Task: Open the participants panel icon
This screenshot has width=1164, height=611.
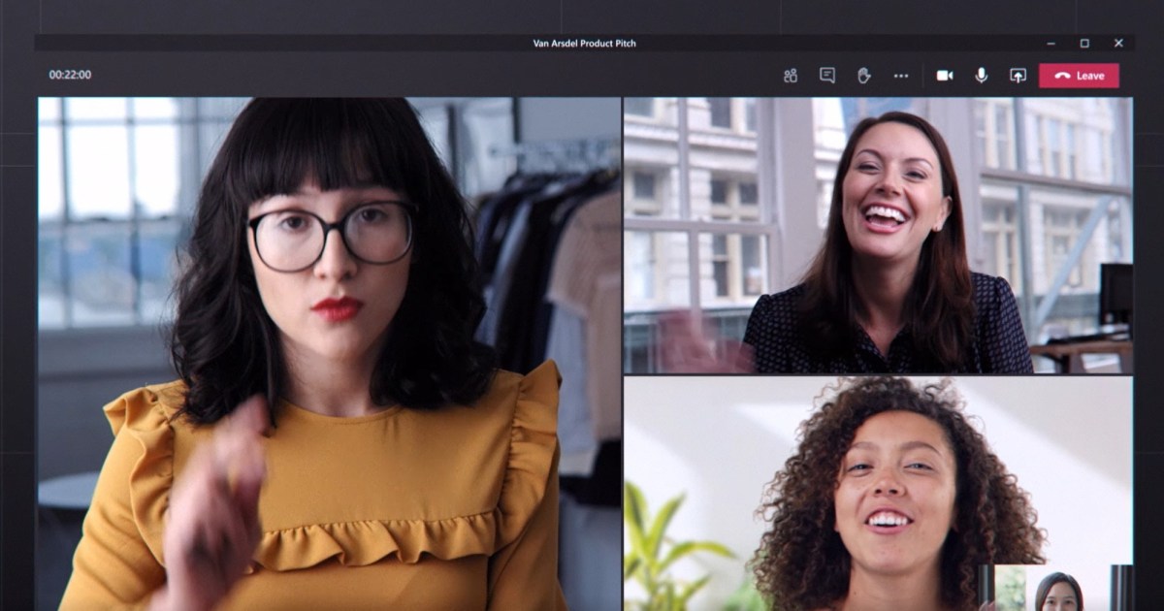Action: click(x=791, y=76)
